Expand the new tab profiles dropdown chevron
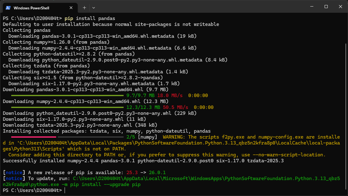This screenshot has height=196, width=348. pyautogui.click(x=94, y=7)
